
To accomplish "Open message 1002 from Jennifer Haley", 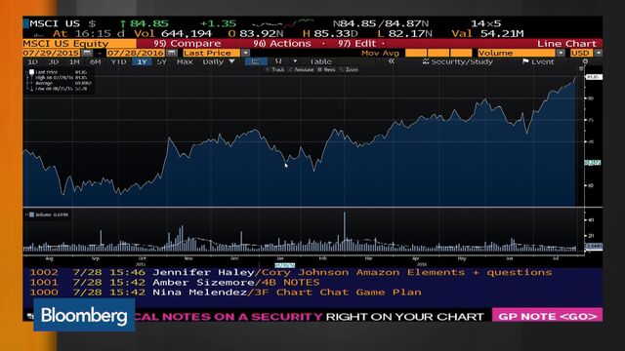I will tap(291, 272).
